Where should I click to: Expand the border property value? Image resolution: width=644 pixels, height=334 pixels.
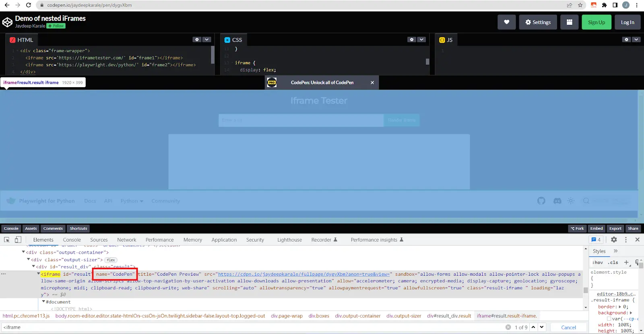[x=620, y=307]
